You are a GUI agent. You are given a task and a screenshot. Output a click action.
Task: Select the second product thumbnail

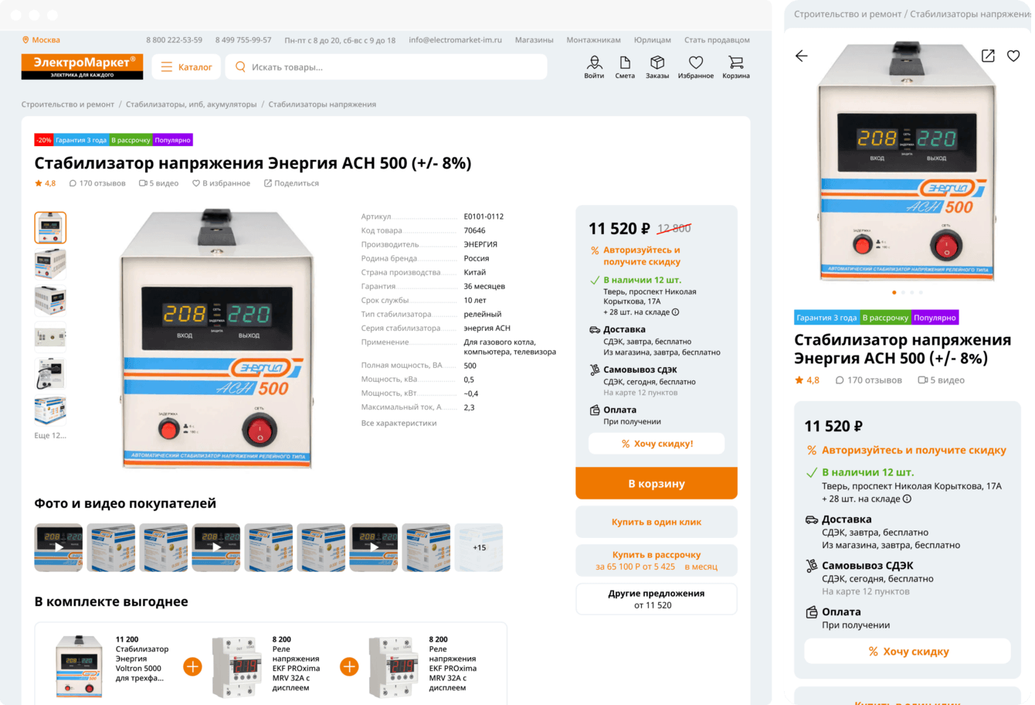pyautogui.click(x=50, y=264)
